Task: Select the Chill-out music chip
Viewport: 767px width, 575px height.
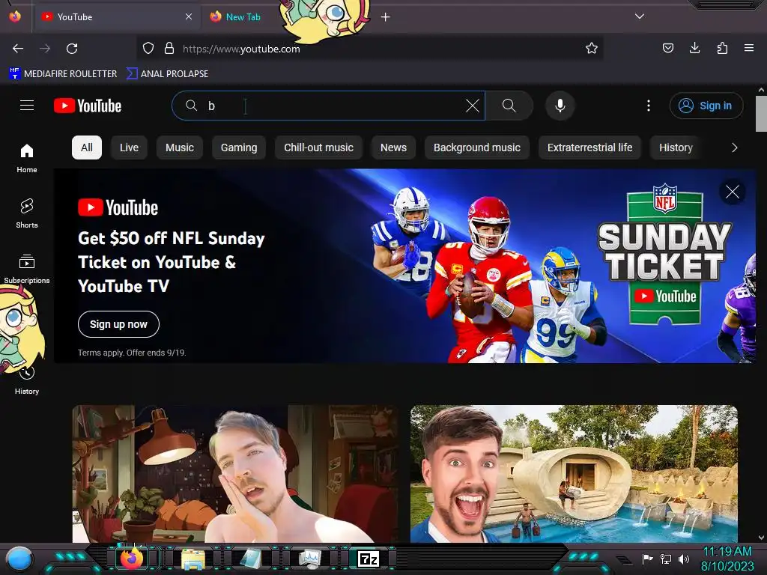Action: [318, 147]
